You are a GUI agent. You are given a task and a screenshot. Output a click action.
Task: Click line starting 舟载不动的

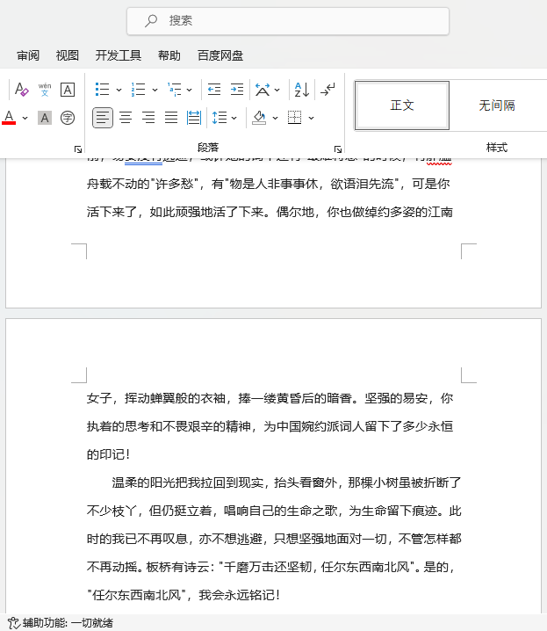tap(268, 184)
